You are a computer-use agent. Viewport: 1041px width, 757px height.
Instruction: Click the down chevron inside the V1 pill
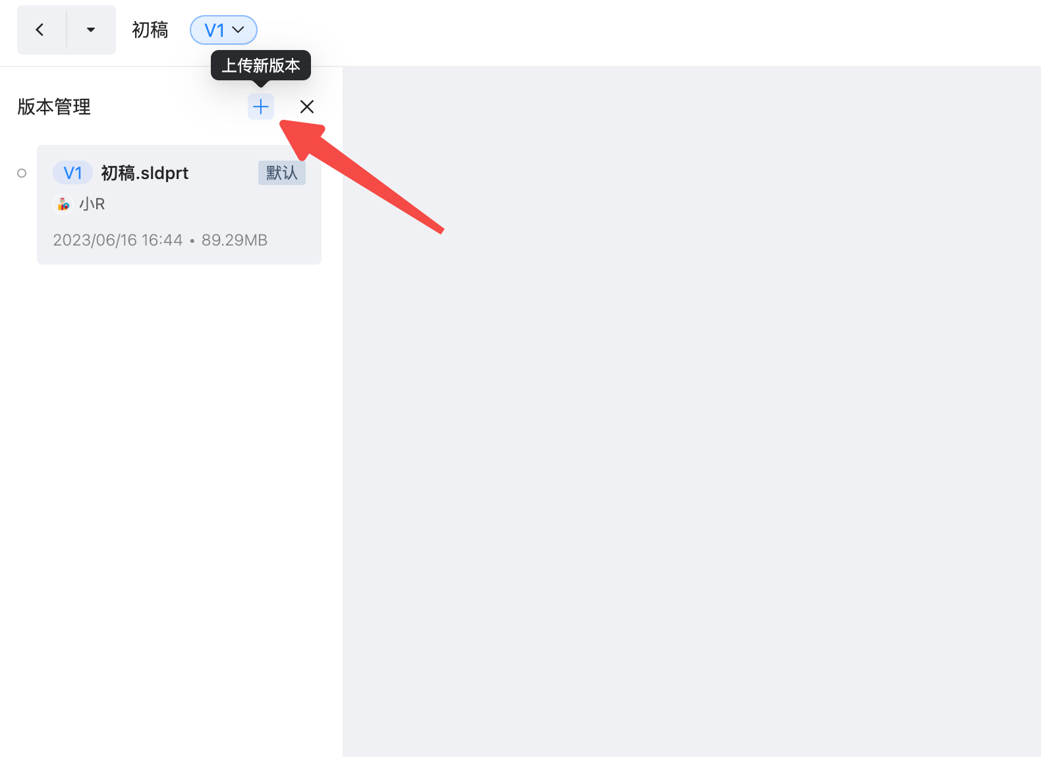click(239, 30)
